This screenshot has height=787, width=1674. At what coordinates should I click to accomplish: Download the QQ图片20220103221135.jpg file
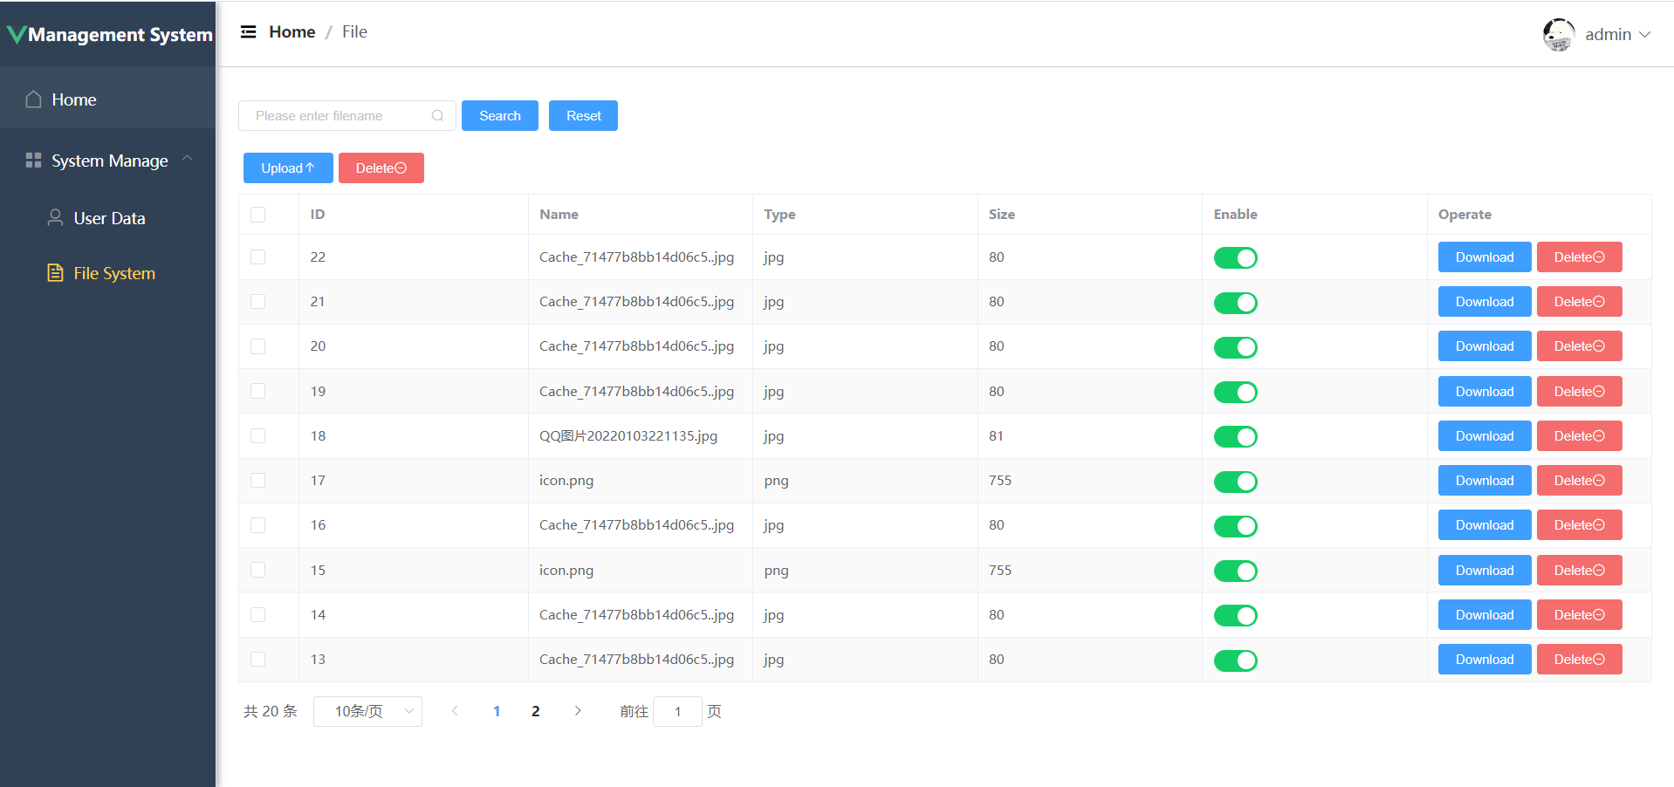(x=1485, y=436)
